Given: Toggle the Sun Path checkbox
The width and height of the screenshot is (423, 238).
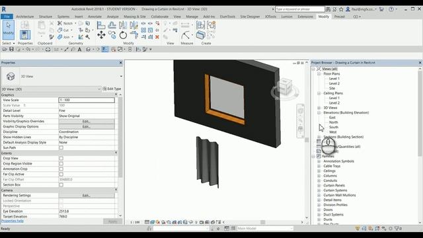Looking at the screenshot, I should coord(61,147).
